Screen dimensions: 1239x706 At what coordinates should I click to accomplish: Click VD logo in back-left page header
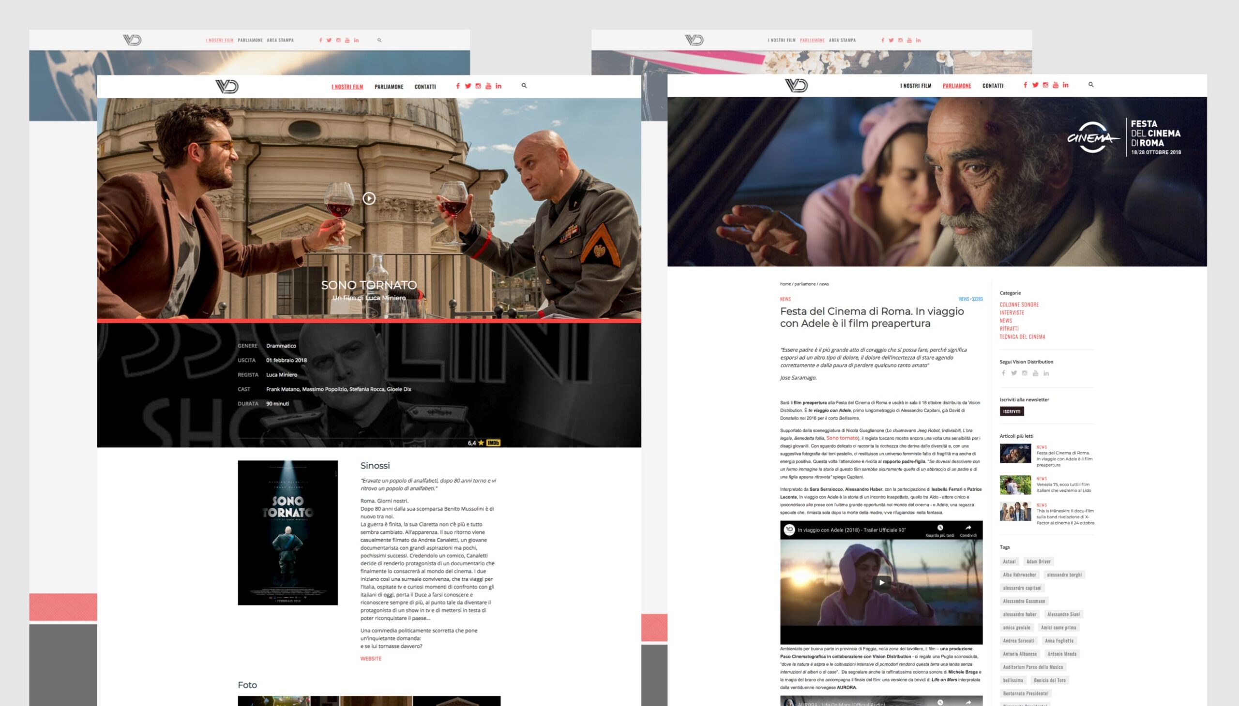coord(132,40)
